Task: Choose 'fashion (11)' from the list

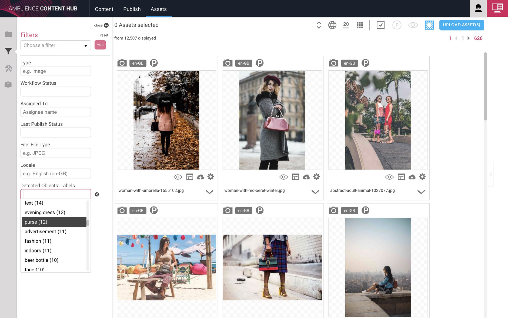Action: point(54,241)
